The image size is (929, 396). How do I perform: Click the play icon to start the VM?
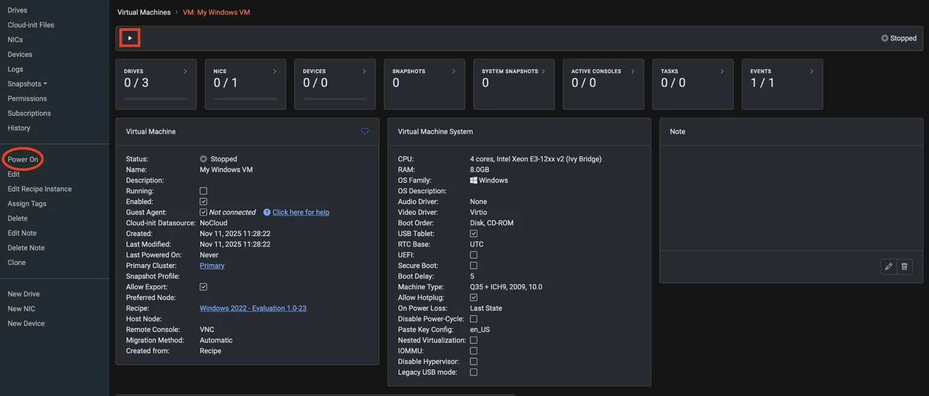pyautogui.click(x=129, y=38)
